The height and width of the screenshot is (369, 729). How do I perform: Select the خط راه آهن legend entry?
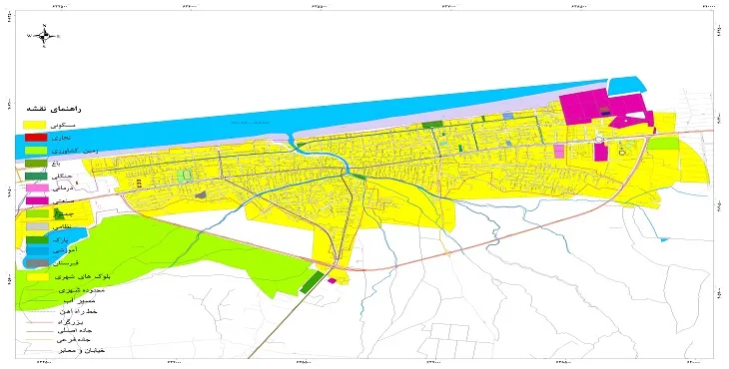click(61, 312)
